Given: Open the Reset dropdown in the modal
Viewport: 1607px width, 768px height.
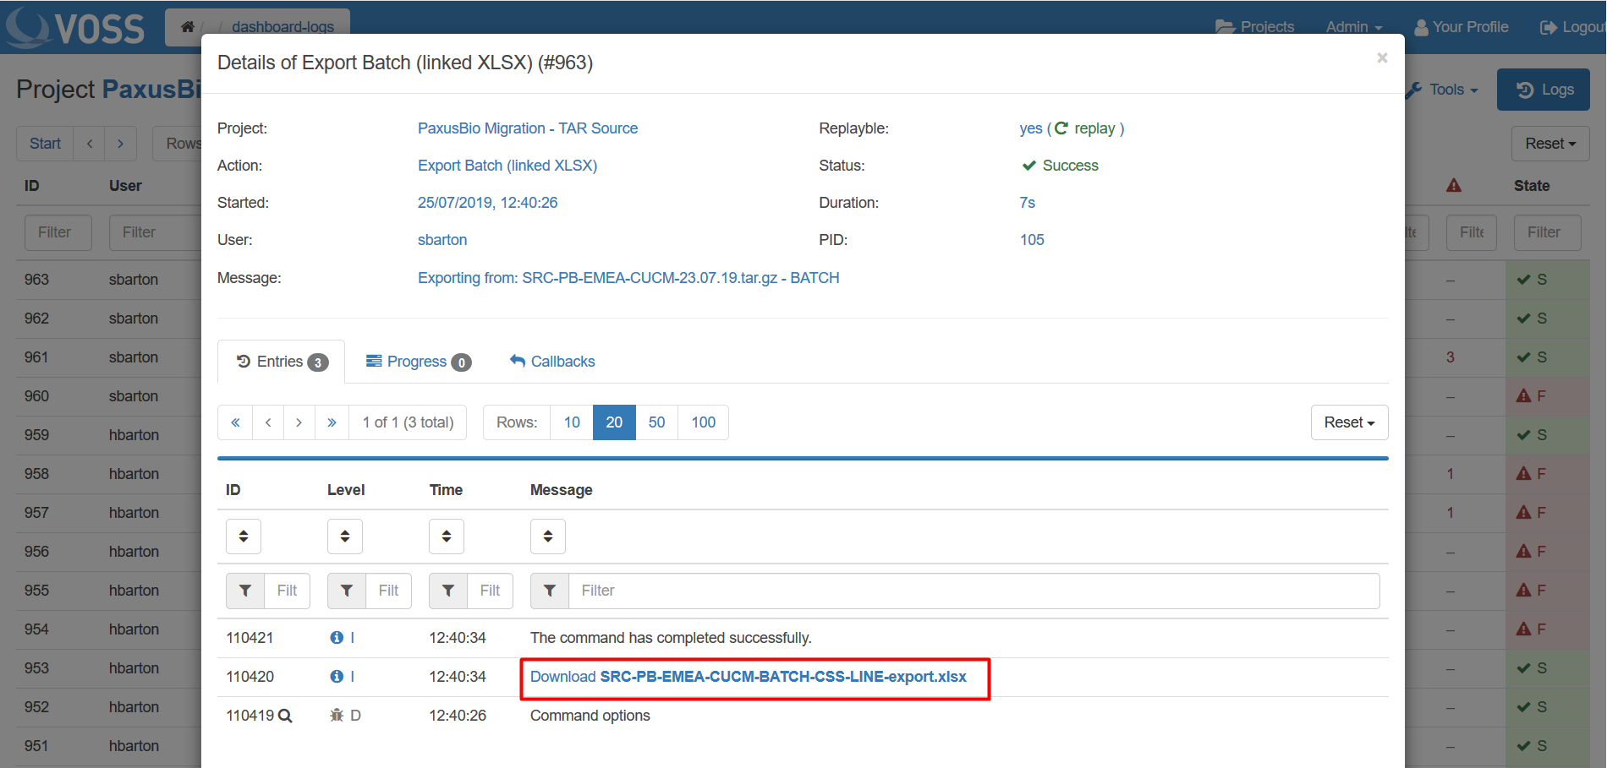Looking at the screenshot, I should click(1349, 422).
